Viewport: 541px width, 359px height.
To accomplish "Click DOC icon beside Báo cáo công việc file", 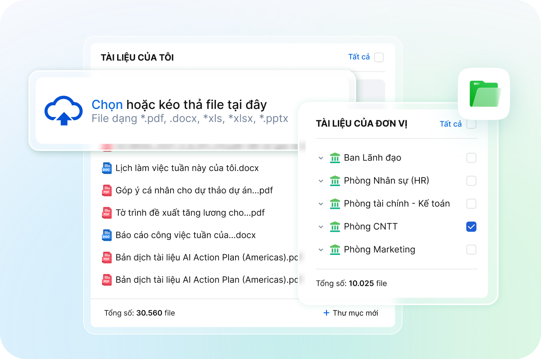I will [106, 235].
